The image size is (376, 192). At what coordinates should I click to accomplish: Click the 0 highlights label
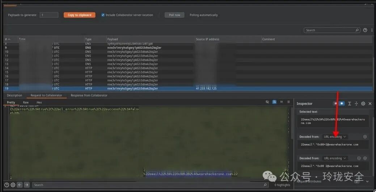click(x=282, y=185)
